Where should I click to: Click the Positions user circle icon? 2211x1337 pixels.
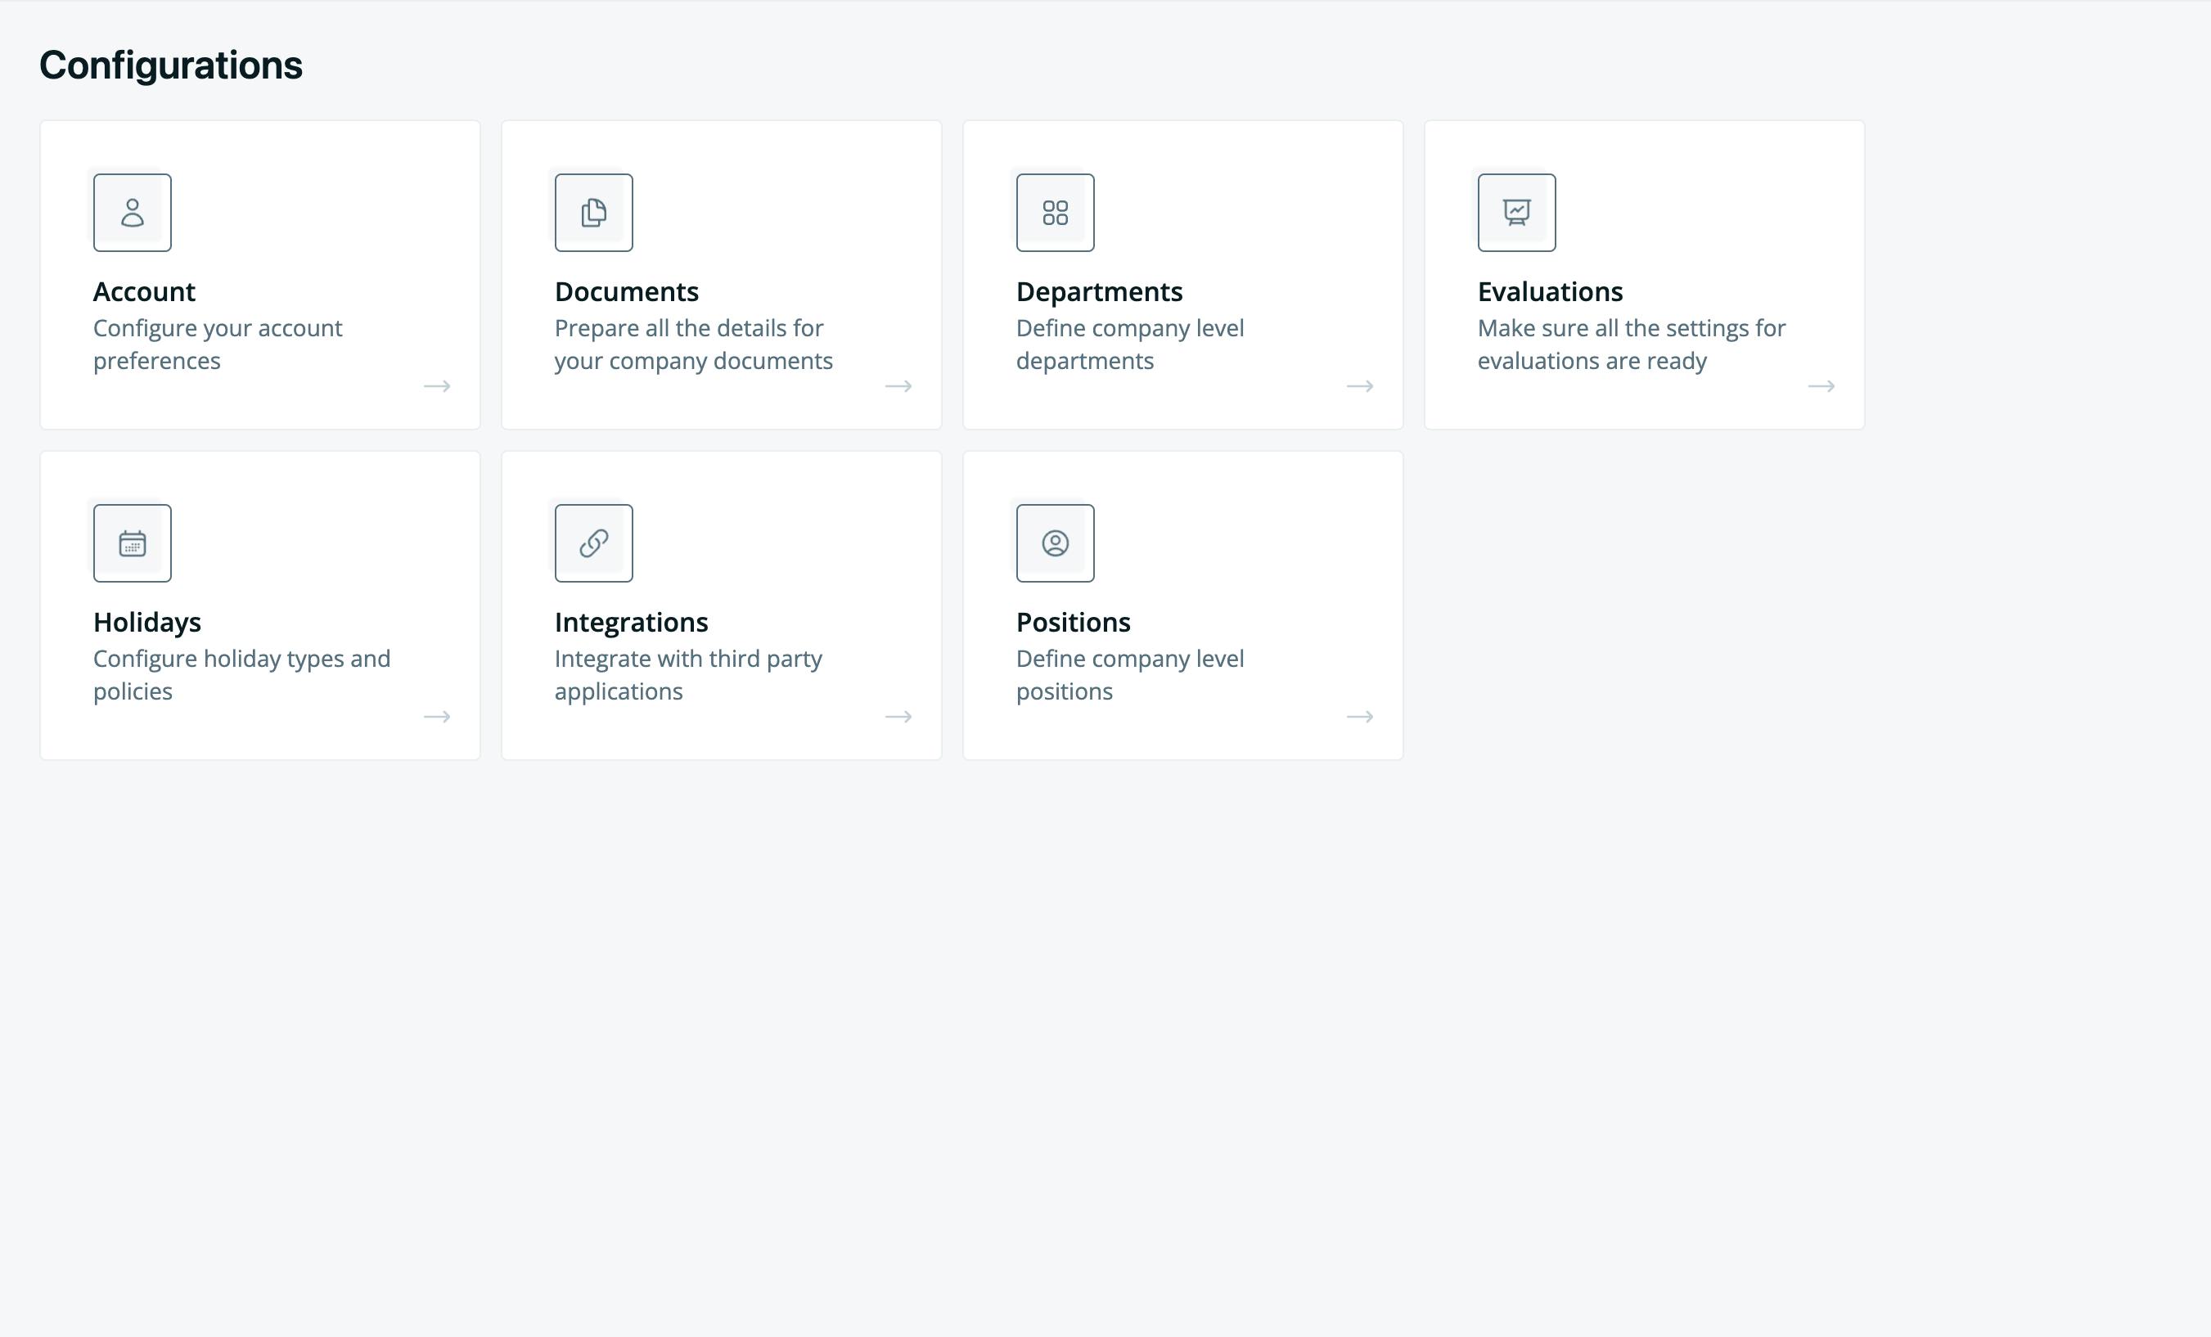click(1056, 542)
